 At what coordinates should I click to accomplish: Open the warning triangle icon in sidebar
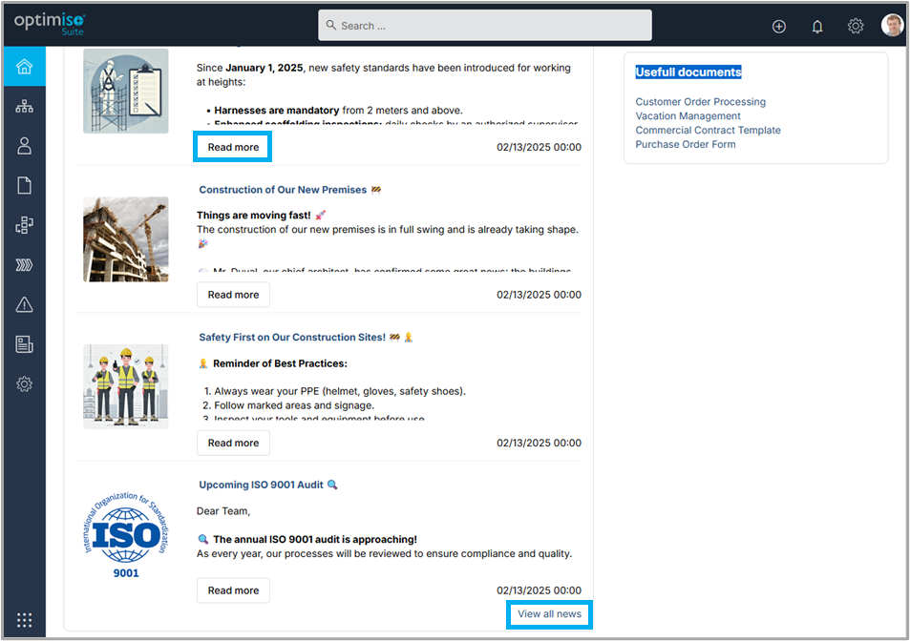tap(24, 305)
